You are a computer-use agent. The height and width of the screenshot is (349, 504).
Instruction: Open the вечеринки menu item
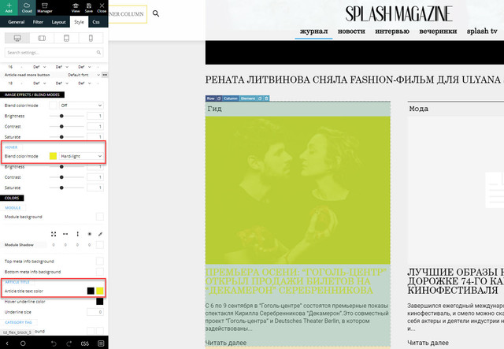[438, 32]
